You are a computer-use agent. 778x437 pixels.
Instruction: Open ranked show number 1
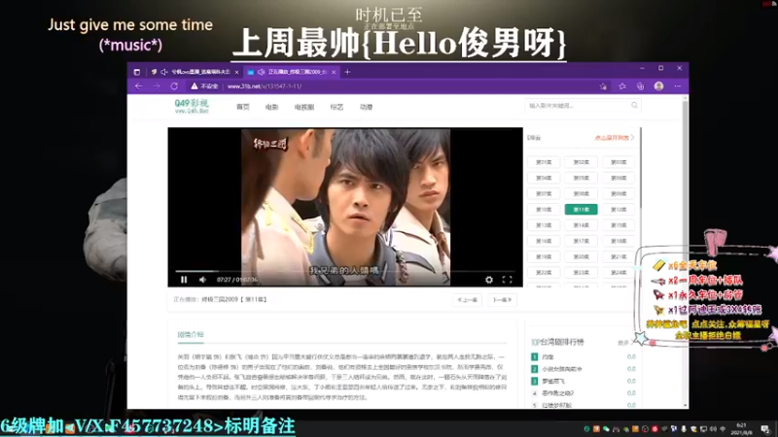pyautogui.click(x=548, y=356)
